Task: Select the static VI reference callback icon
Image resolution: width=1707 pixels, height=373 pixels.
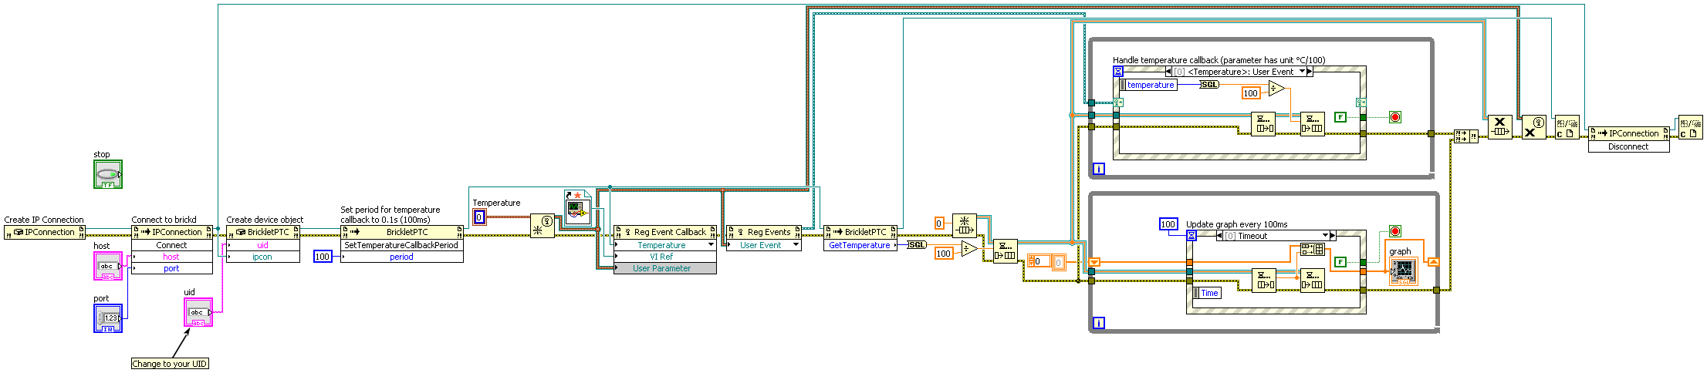Action: point(577,207)
